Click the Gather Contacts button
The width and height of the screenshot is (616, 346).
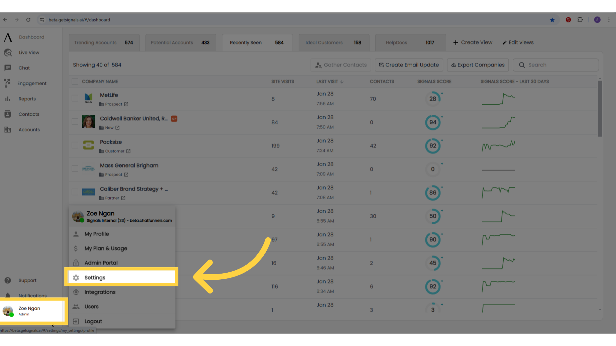pyautogui.click(x=341, y=65)
